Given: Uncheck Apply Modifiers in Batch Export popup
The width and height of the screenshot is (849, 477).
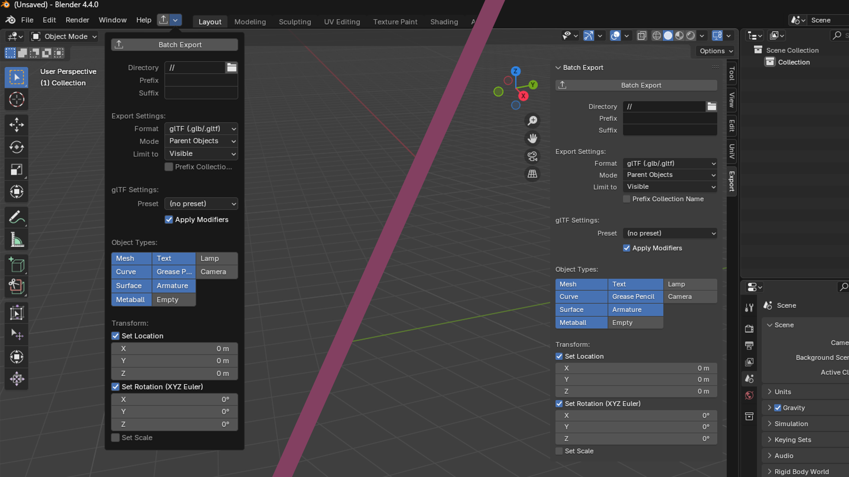Looking at the screenshot, I should (x=168, y=220).
